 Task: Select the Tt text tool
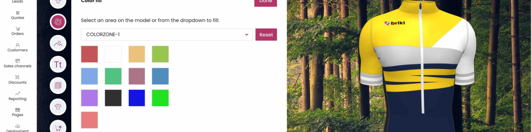[x=58, y=64]
